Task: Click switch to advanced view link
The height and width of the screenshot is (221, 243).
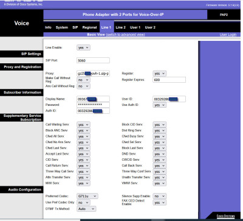Action: (x=126, y=35)
